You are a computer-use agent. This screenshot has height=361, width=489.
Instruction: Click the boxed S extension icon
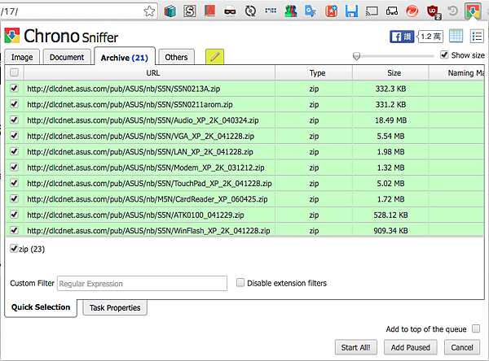point(190,11)
